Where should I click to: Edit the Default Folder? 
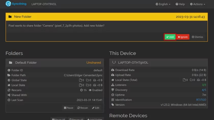(96, 108)
